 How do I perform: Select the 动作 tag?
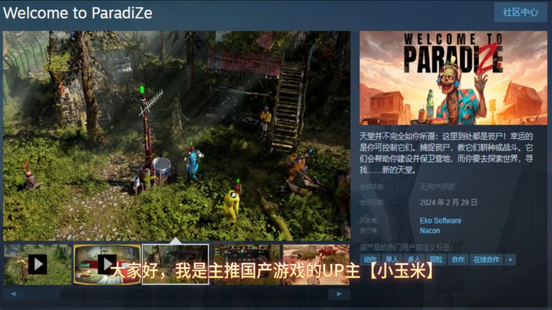(x=370, y=259)
